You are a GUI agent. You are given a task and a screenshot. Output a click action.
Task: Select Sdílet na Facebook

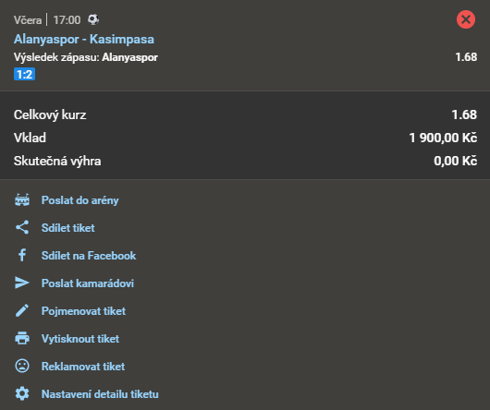tap(89, 256)
